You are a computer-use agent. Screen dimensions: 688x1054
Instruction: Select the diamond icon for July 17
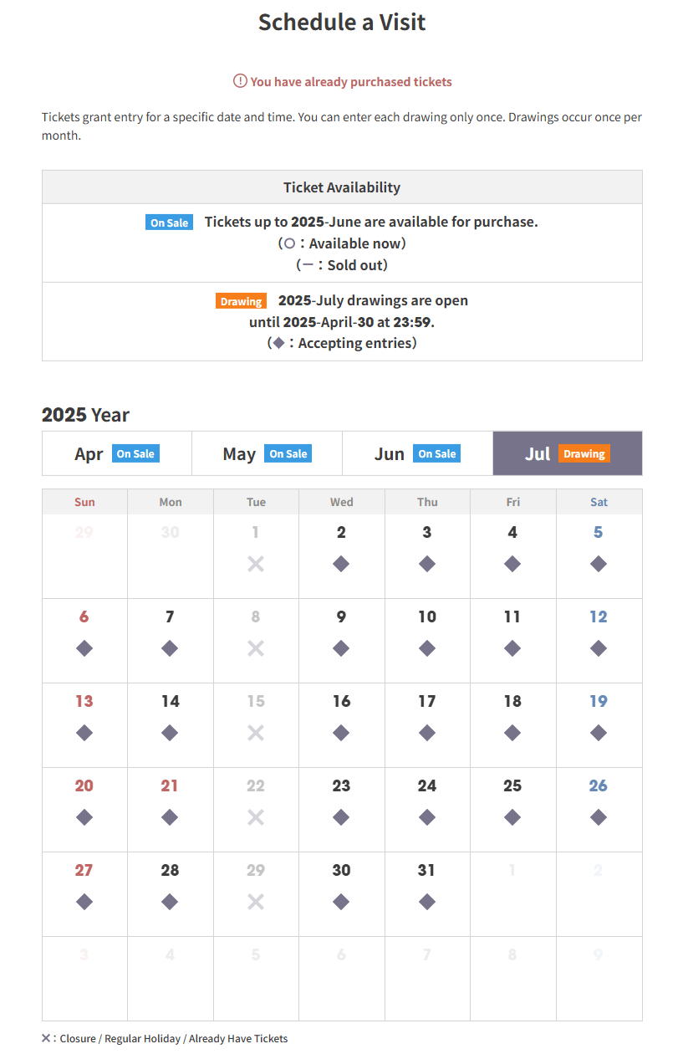427,733
